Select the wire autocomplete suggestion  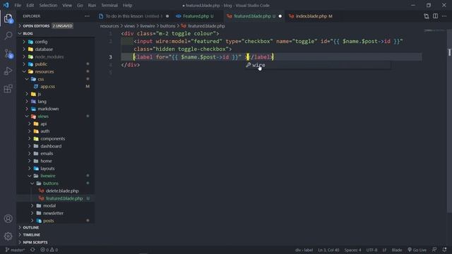318,65
